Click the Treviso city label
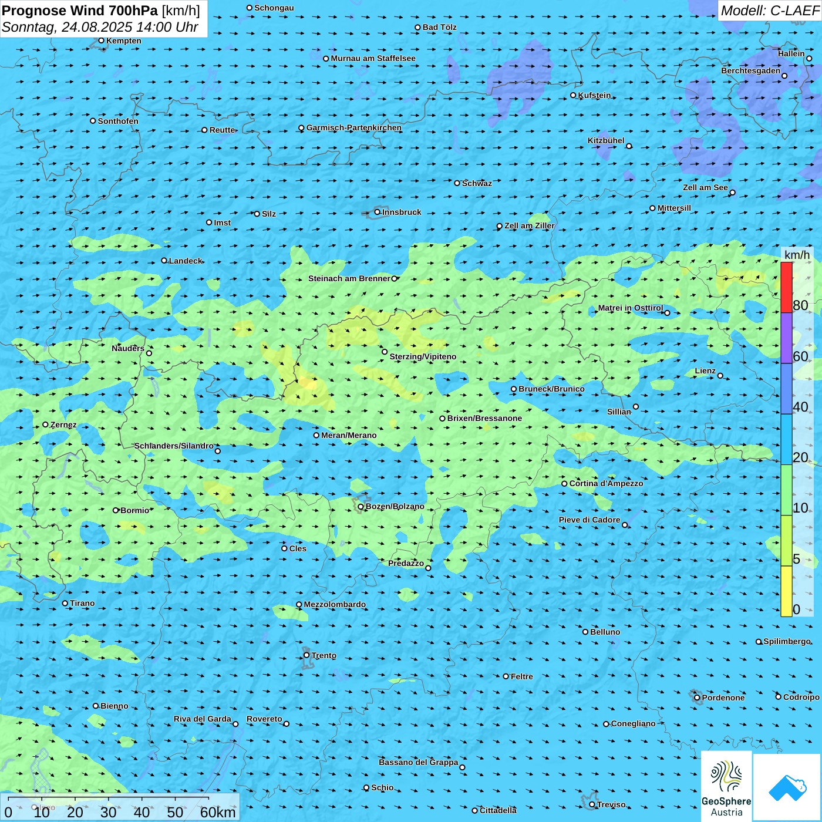822x822 pixels. coord(611,804)
